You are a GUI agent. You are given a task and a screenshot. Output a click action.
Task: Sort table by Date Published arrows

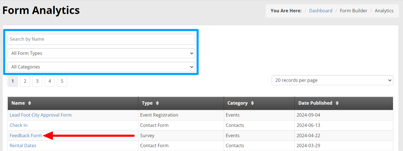click(337, 103)
